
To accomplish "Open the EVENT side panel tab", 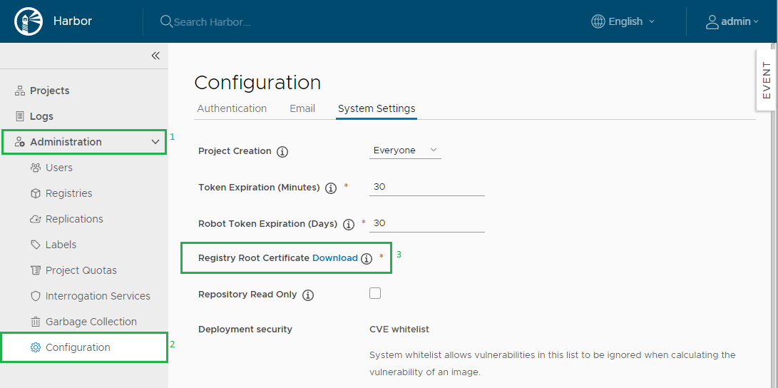I will pos(766,81).
